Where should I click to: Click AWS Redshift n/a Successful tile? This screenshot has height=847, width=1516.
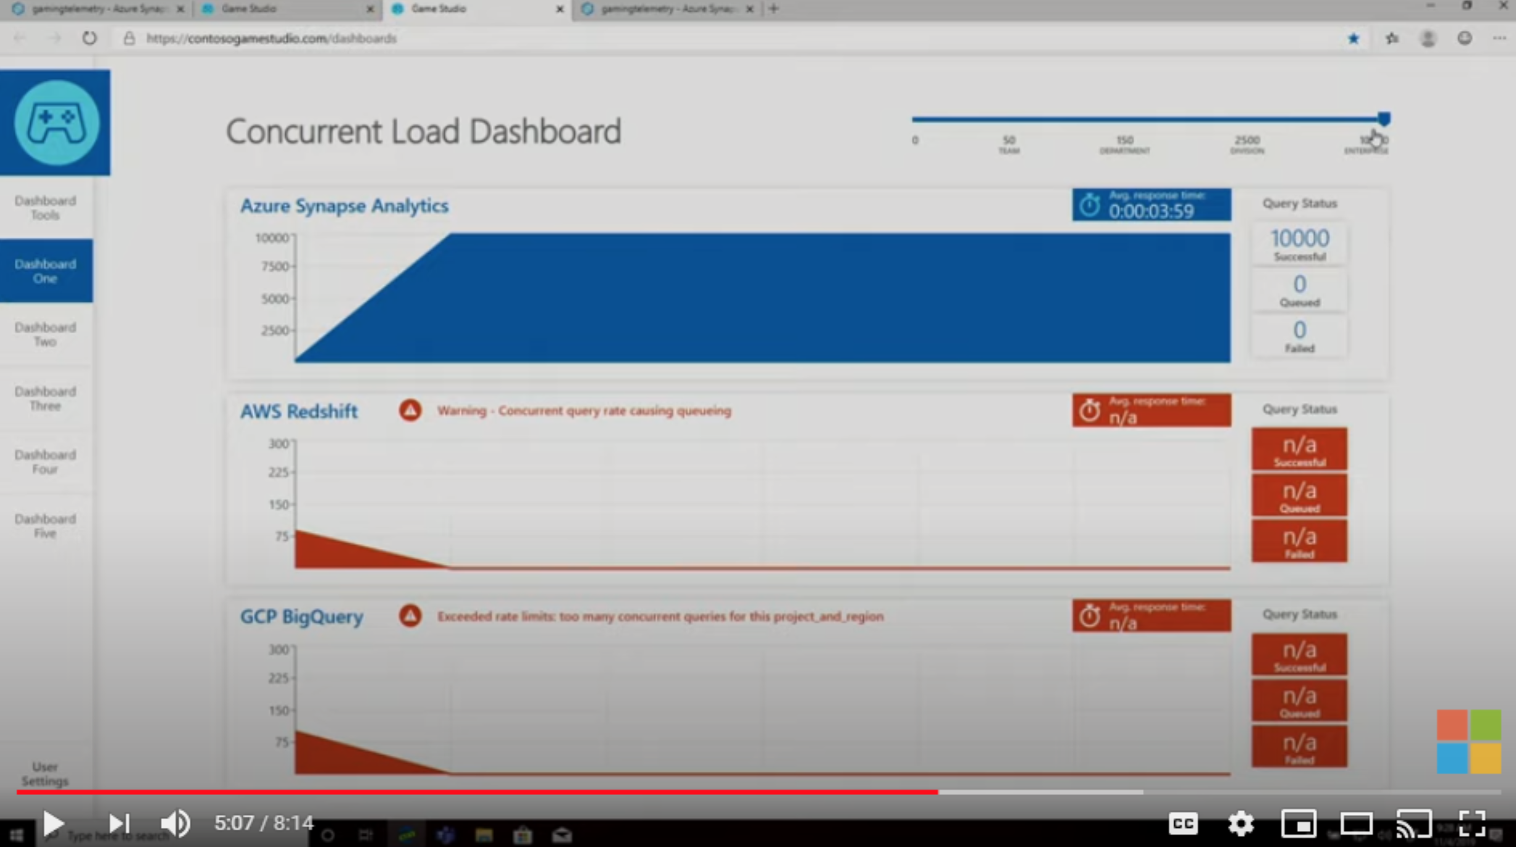(x=1299, y=449)
